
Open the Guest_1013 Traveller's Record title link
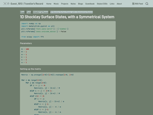point(27,4)
